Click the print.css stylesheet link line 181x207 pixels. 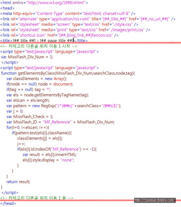click(75, 30)
